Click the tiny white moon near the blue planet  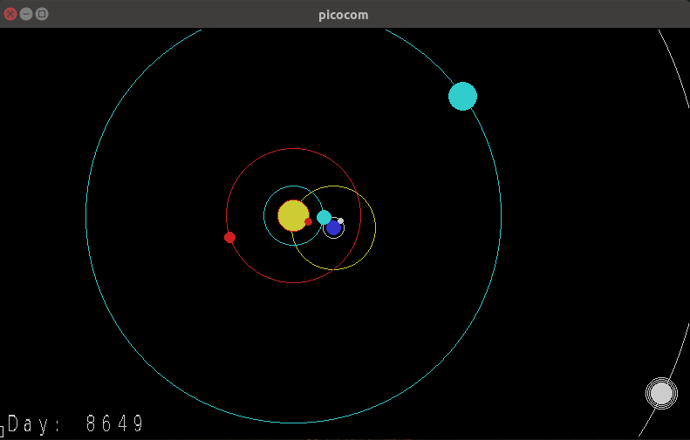340,221
